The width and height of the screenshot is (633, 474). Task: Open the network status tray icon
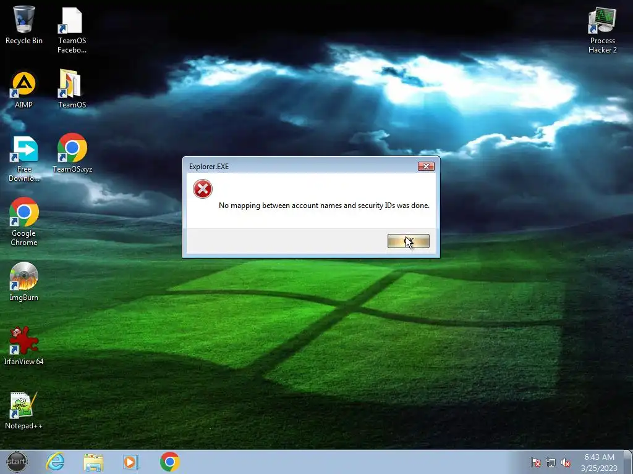coord(551,462)
